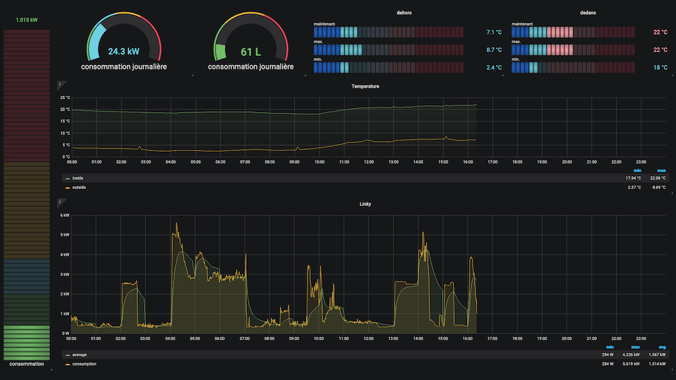This screenshot has width=676, height=380.
Task: Click the 2.37 °C outside min value
Action: click(x=634, y=188)
